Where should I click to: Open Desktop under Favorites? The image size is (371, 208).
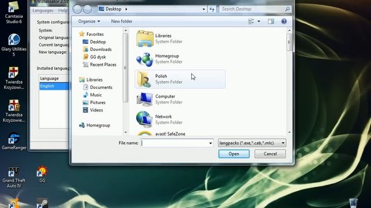point(98,42)
